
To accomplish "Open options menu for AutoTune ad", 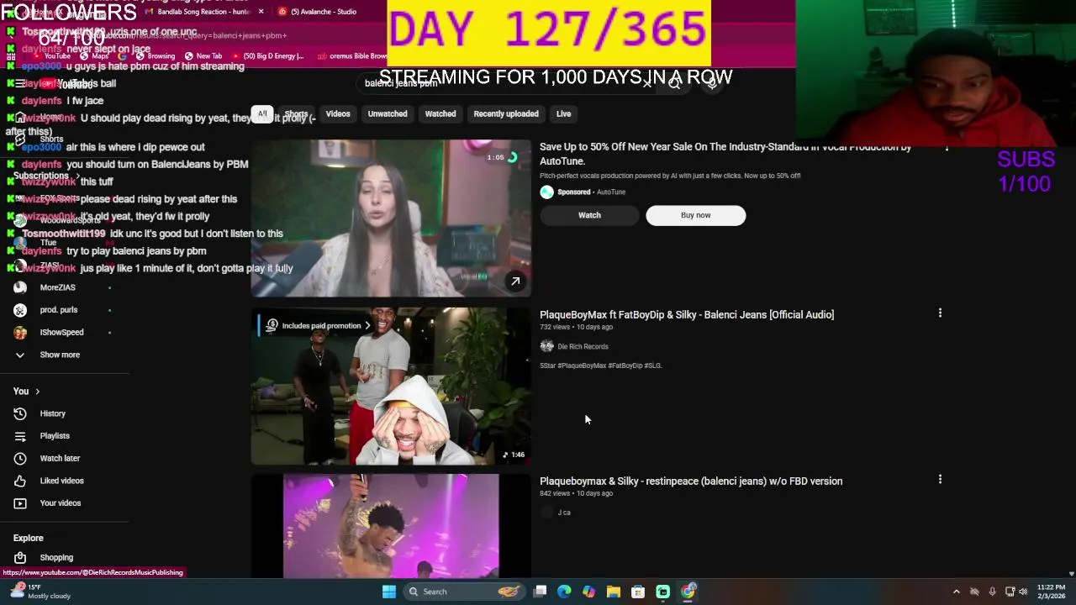I will 947,147.
